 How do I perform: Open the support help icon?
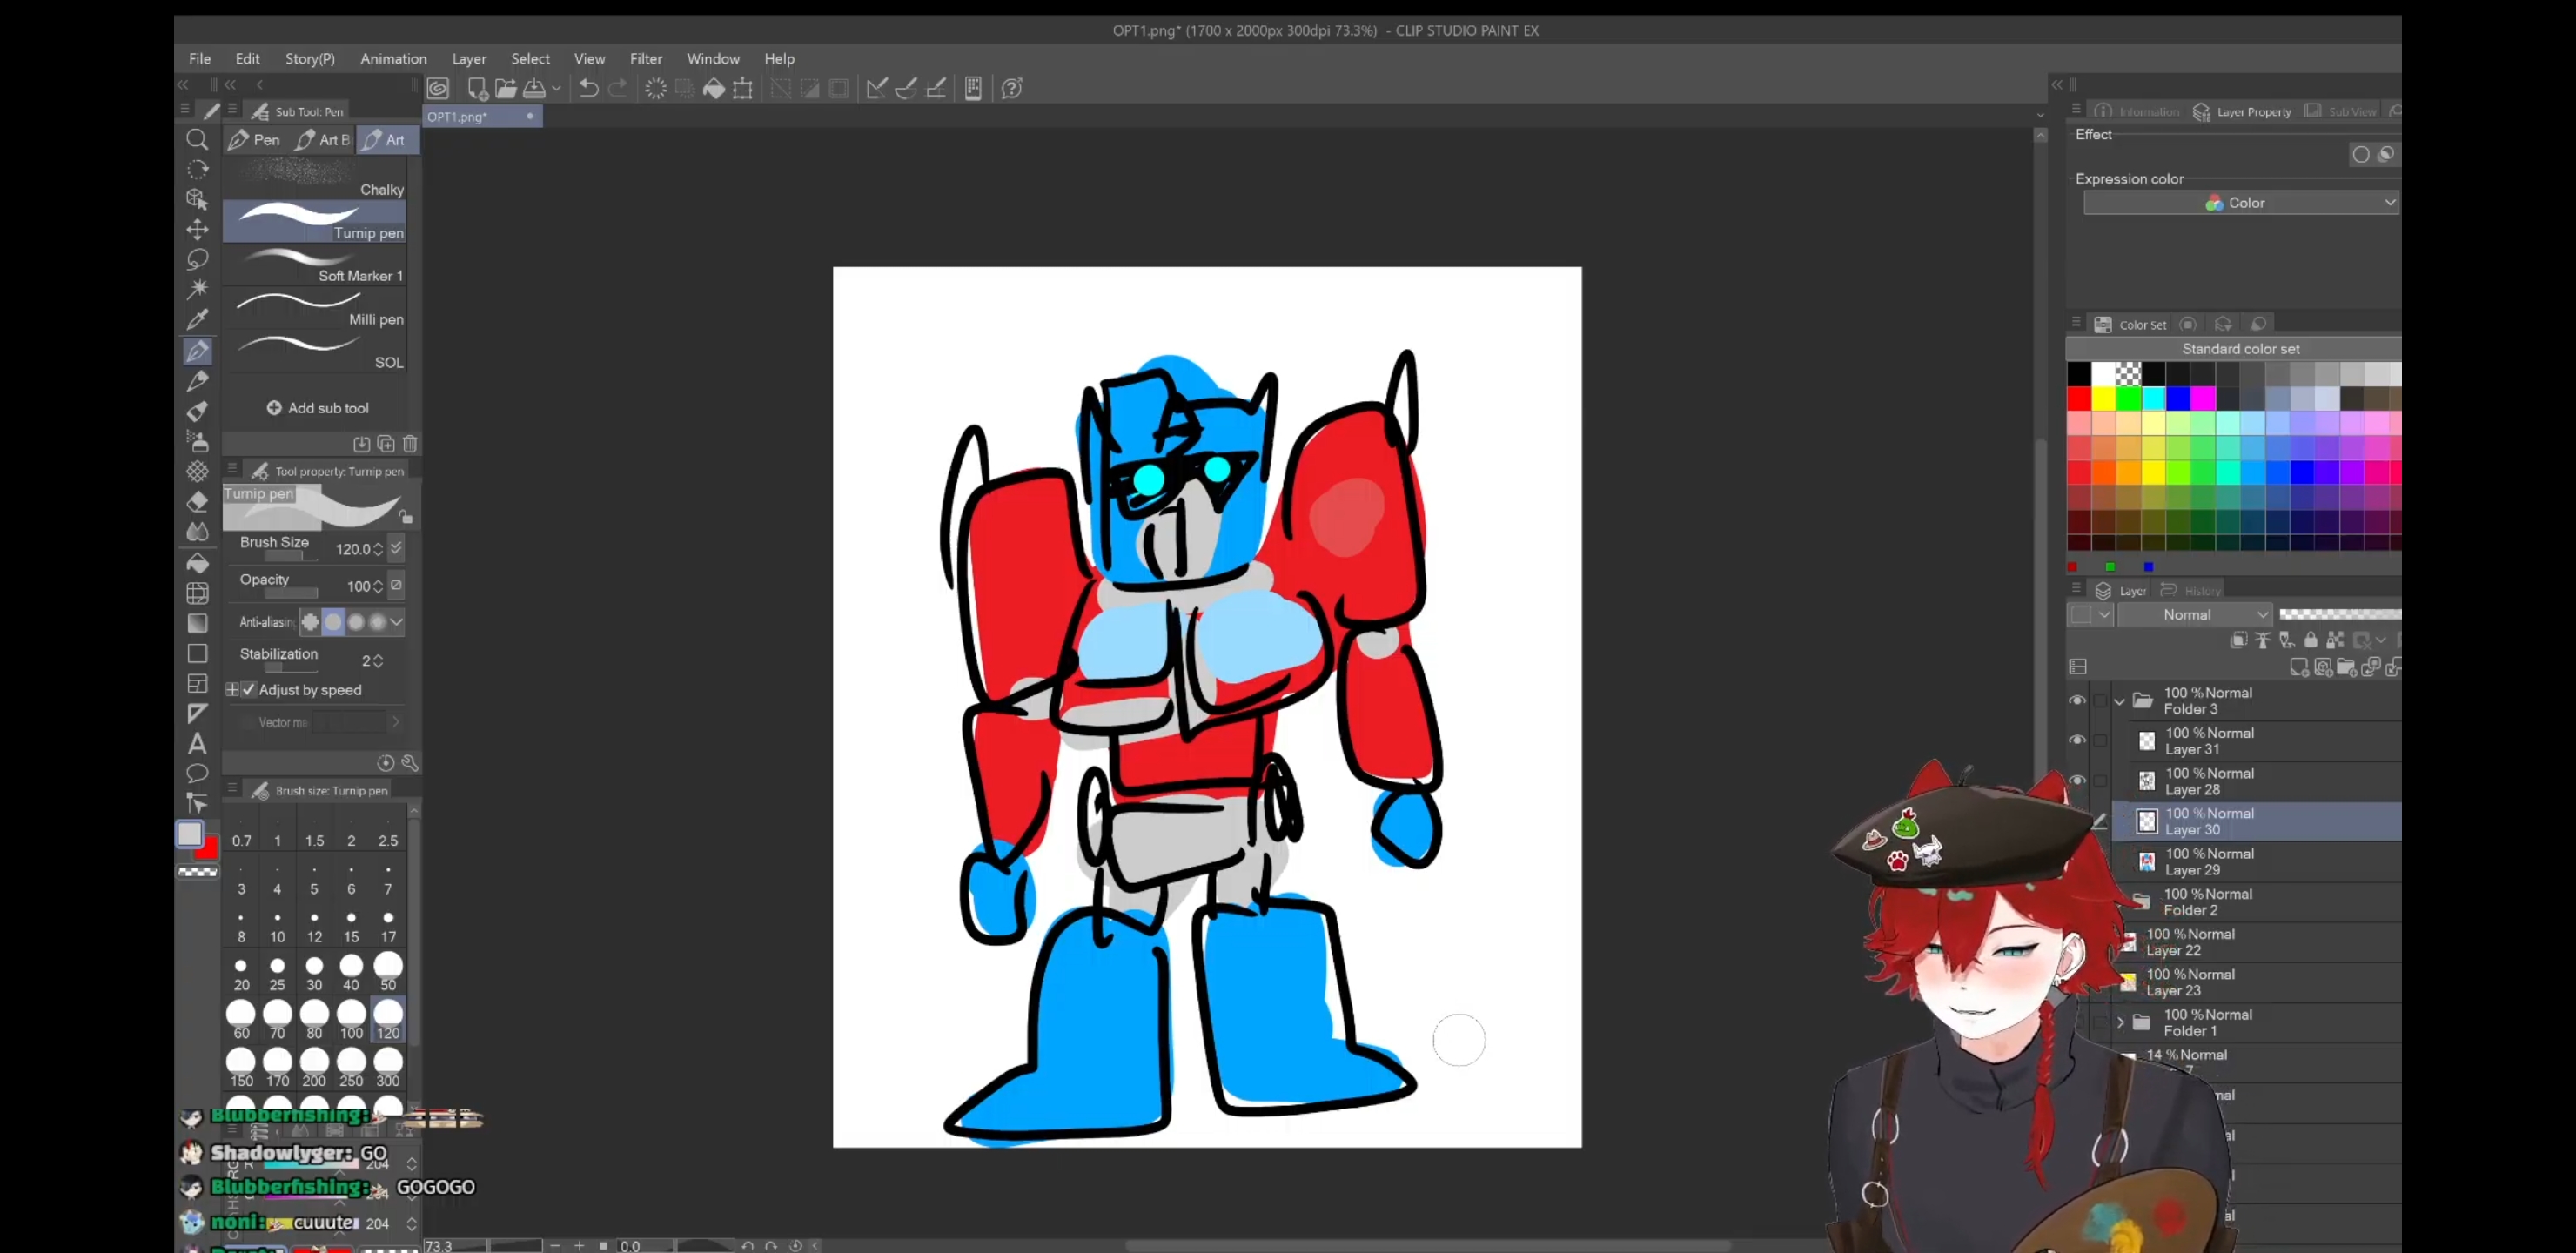(x=1012, y=88)
